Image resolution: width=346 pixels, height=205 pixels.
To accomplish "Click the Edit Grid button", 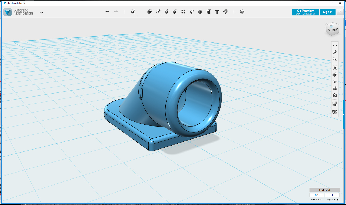I will tap(324, 190).
